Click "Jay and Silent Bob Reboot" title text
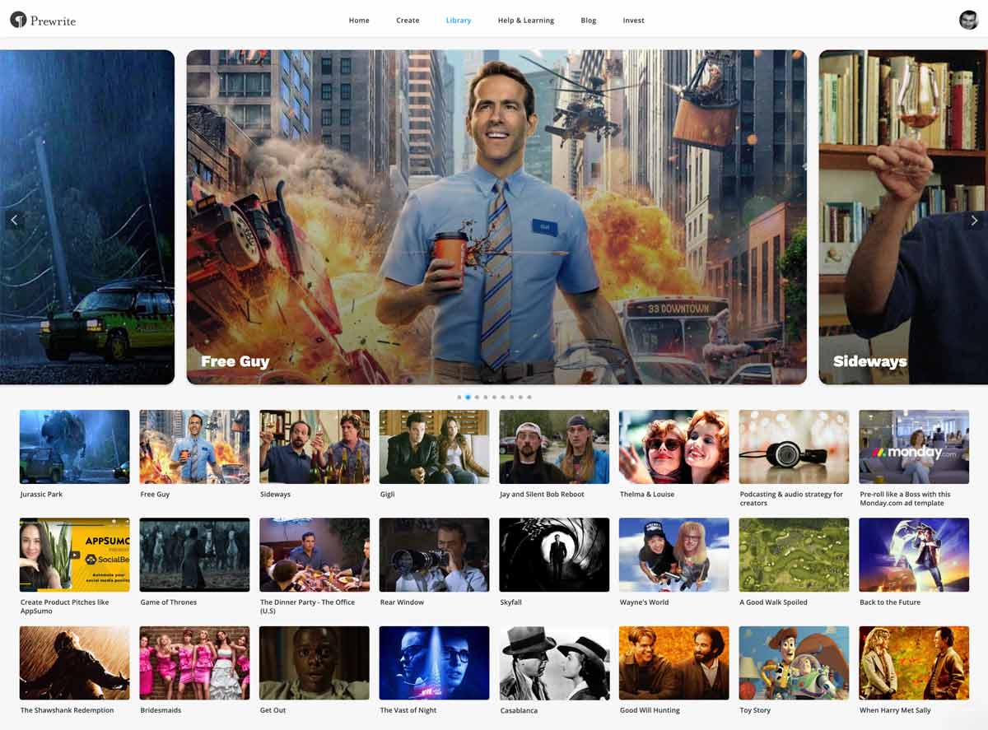Screen dimensions: 988x730 [x=542, y=495]
